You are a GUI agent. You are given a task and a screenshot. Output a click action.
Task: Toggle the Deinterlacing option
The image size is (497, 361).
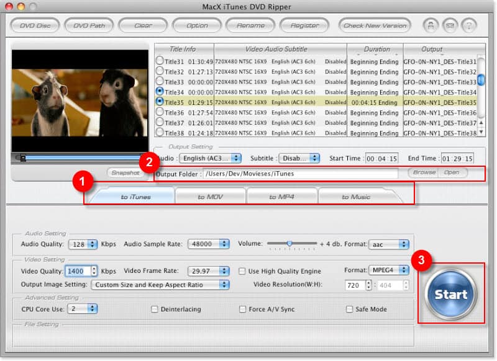pyautogui.click(x=153, y=309)
